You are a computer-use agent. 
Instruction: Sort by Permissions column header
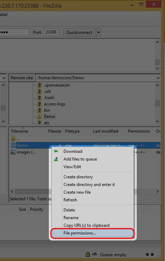[x=140, y=131]
